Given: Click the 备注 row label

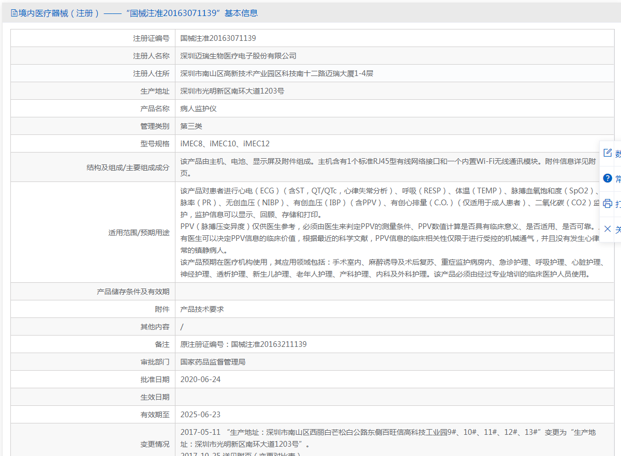Looking at the screenshot, I should click(x=162, y=344).
